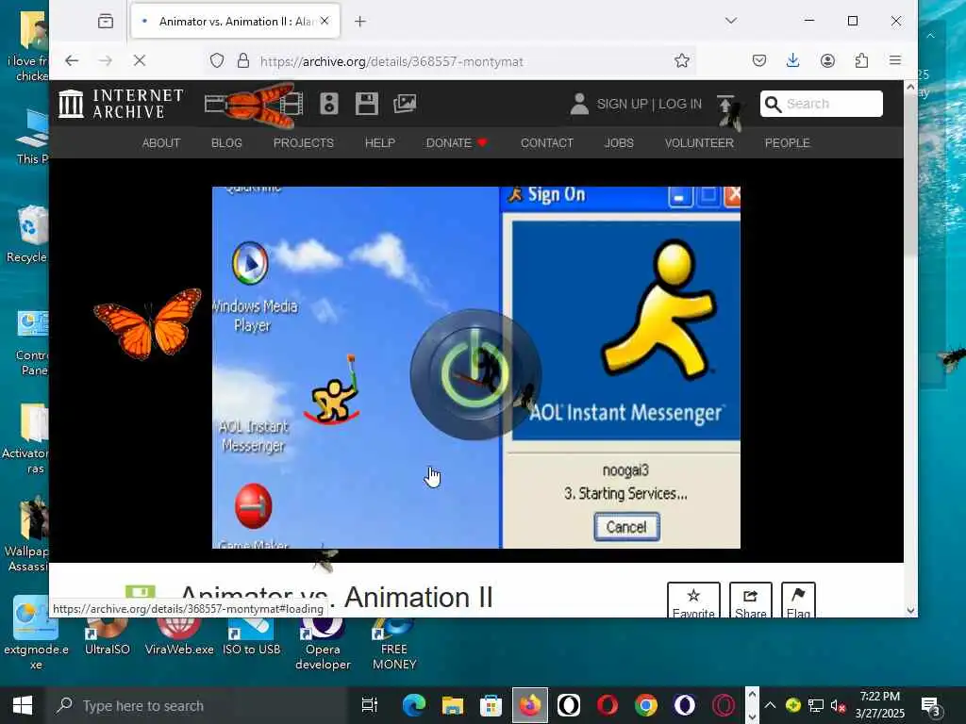The height and width of the screenshot is (724, 966).
Task: Click the taskbar search box
Action: point(197,705)
